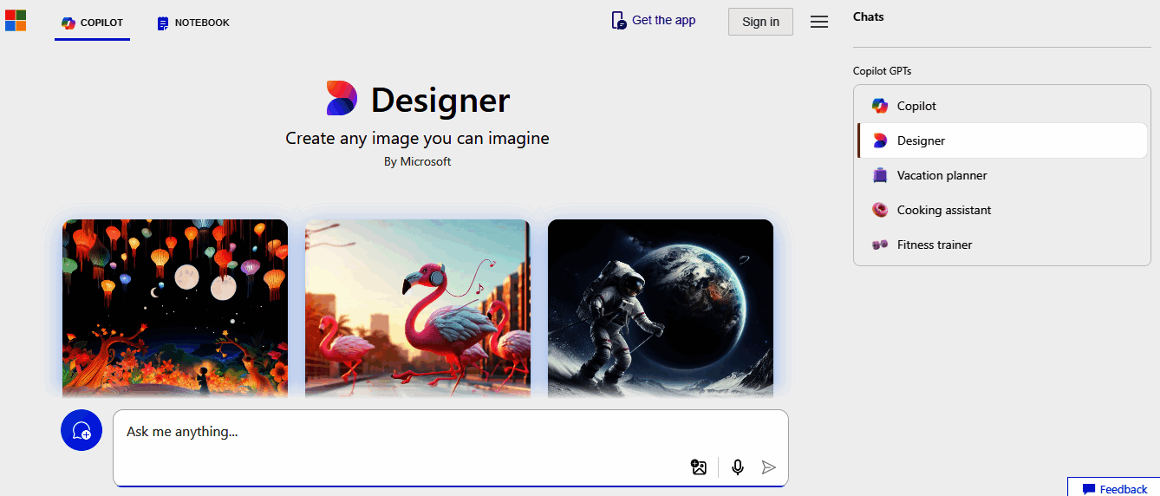
Task: Click the dumbbell icon for Fitness trainer
Action: (880, 245)
